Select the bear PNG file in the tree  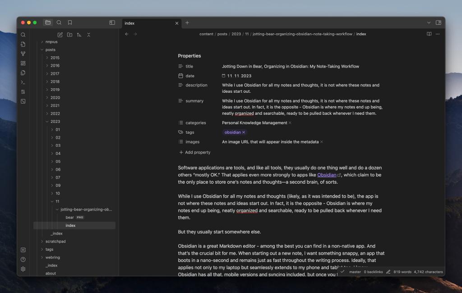pos(70,217)
